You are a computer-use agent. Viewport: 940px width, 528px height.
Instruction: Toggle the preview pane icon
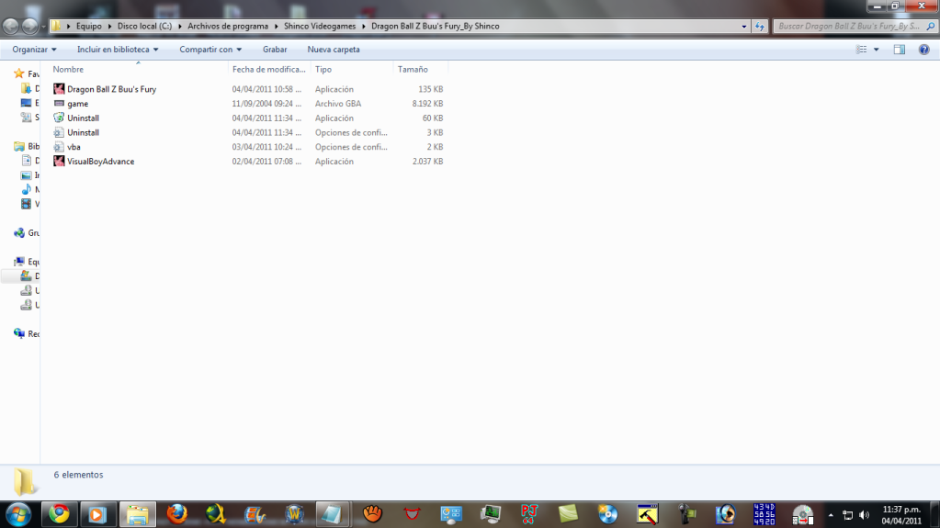[x=900, y=50]
